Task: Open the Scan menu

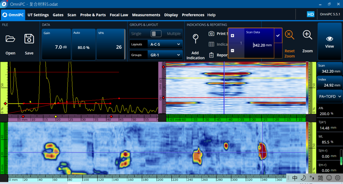Action: 72,15
